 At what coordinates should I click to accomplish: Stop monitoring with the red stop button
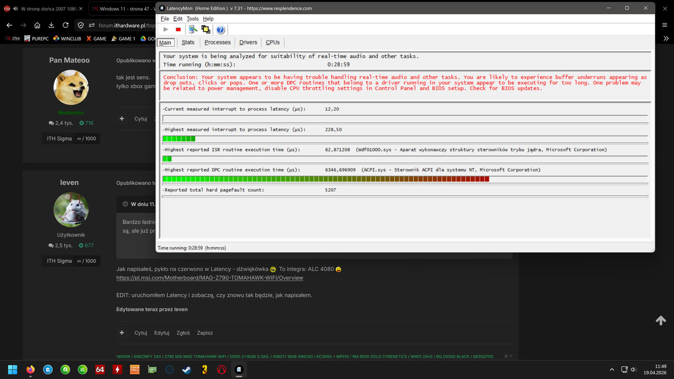[x=179, y=29]
